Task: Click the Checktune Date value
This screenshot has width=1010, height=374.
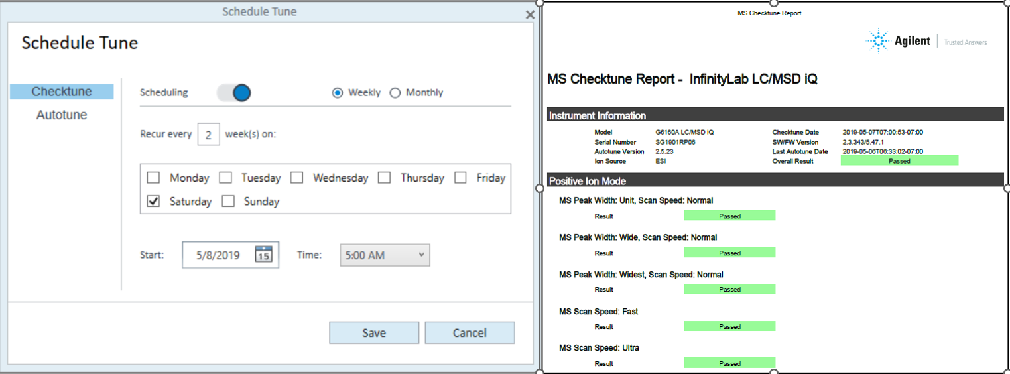Action: click(883, 132)
